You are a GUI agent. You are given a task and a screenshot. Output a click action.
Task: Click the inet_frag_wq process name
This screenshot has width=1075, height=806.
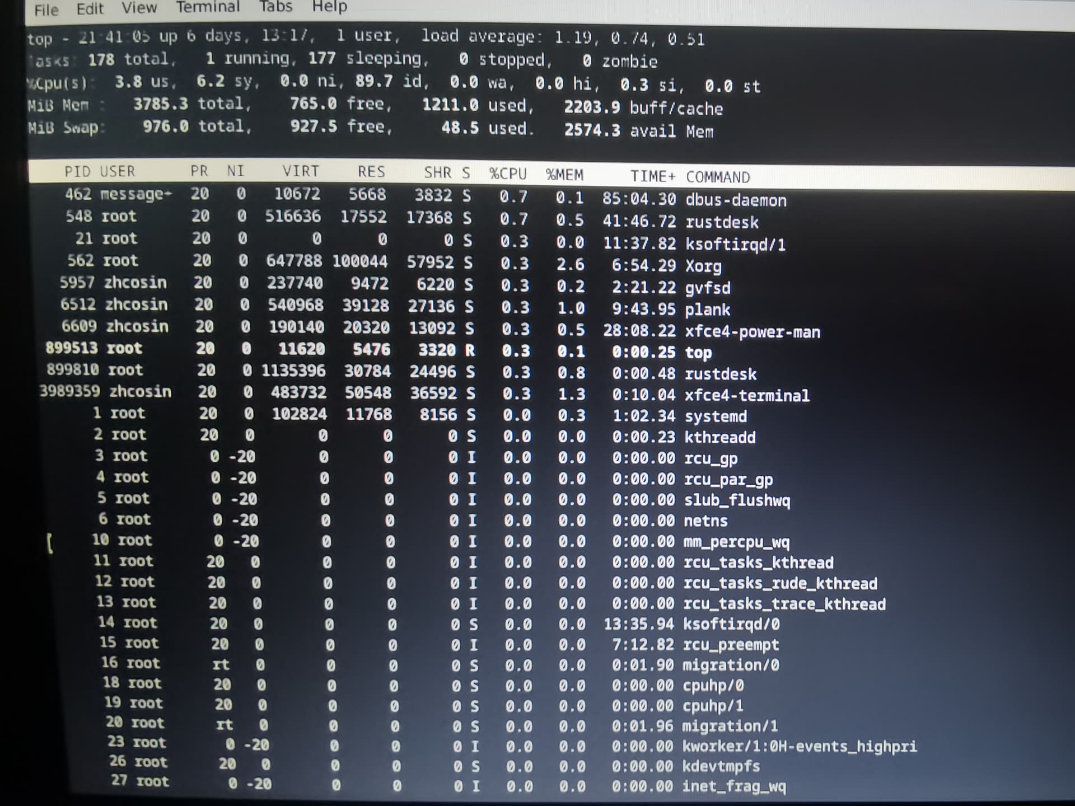[x=734, y=786]
